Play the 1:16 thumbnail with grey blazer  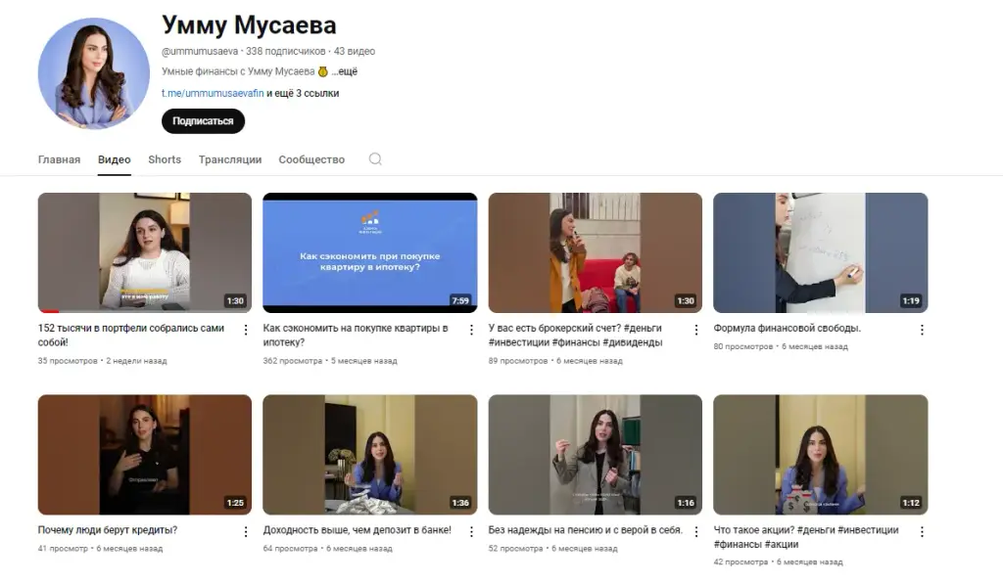[595, 454]
